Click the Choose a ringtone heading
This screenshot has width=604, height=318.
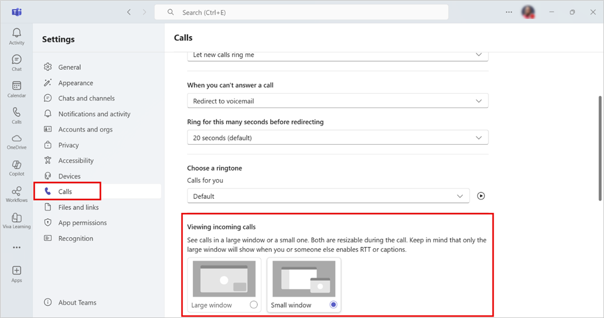[x=214, y=168]
